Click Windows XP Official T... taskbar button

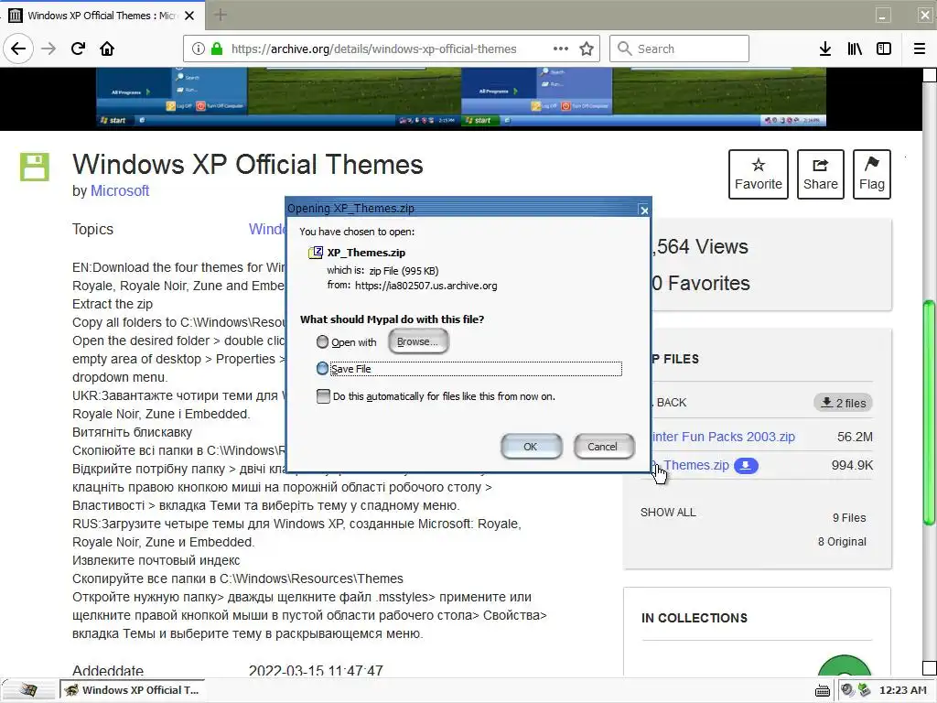point(132,690)
